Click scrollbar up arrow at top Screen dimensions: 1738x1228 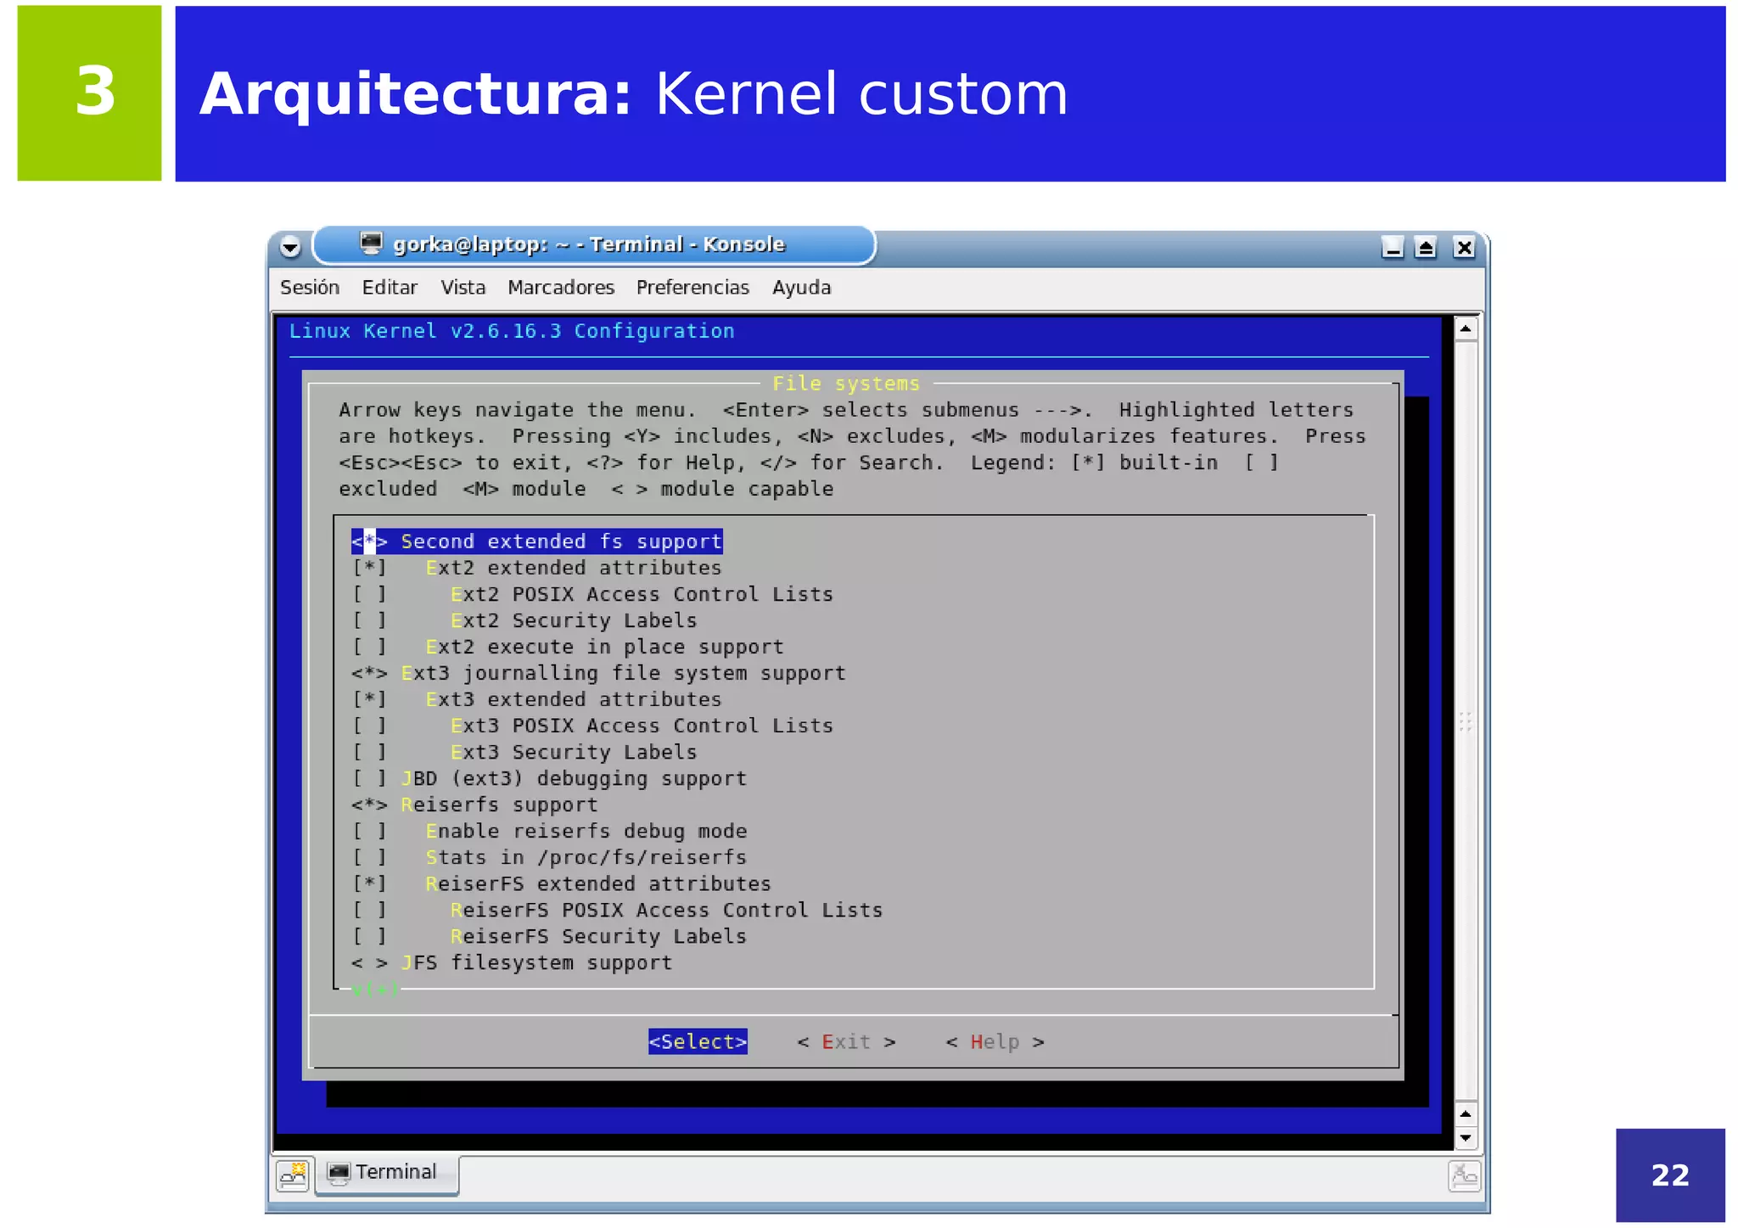click(x=1466, y=328)
